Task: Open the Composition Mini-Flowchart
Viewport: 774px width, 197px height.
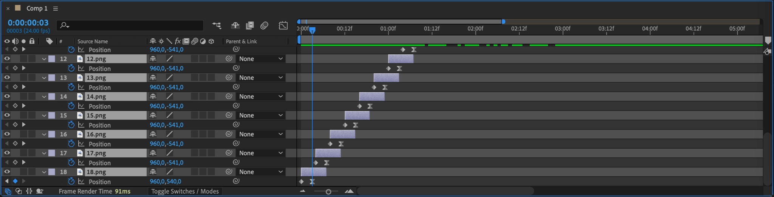Action: [x=217, y=25]
